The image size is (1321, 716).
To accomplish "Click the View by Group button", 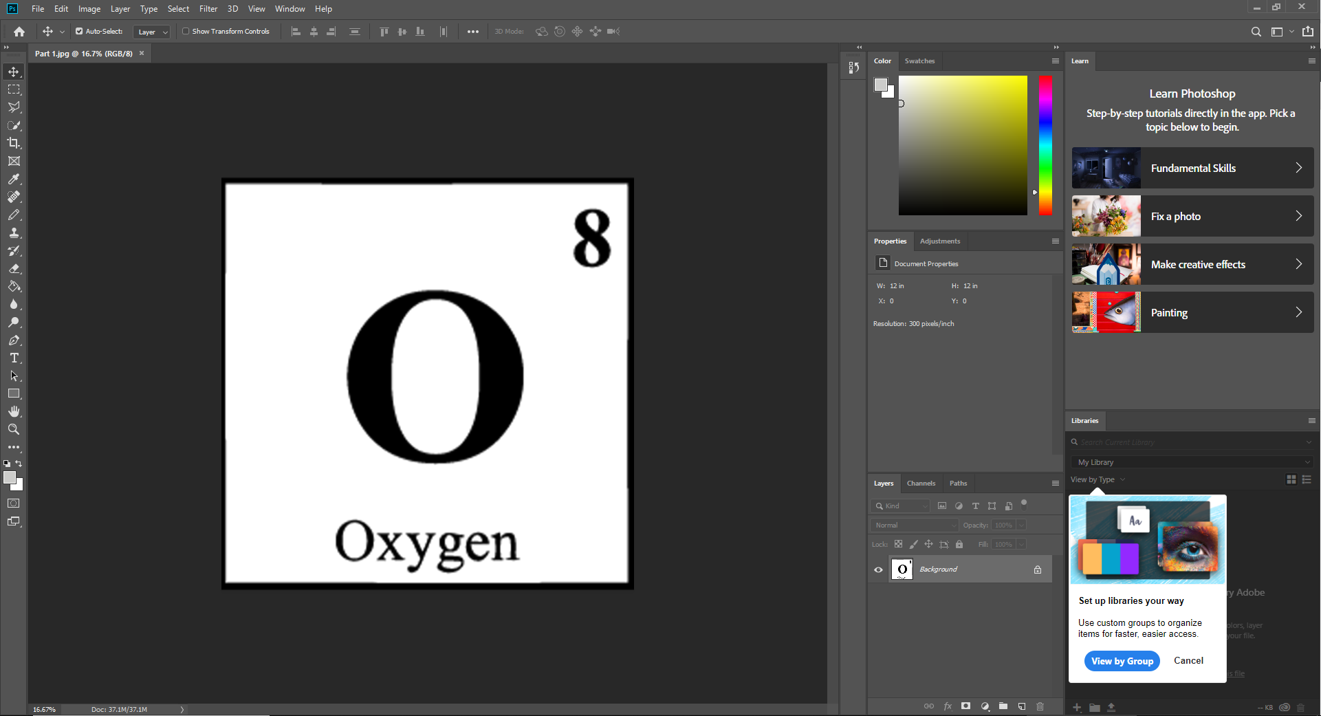I will pos(1122,661).
